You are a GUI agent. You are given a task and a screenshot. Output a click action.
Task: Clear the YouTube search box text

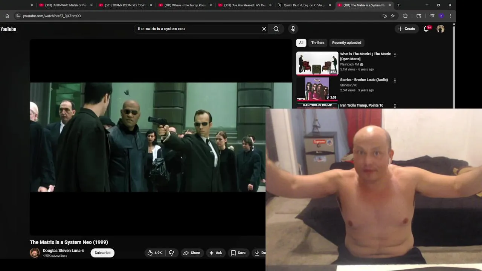point(264,29)
